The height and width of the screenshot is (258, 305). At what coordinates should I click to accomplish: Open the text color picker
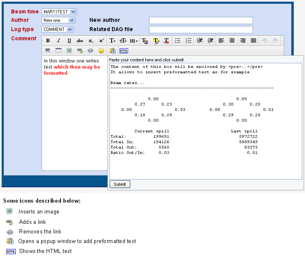[x=145, y=41]
